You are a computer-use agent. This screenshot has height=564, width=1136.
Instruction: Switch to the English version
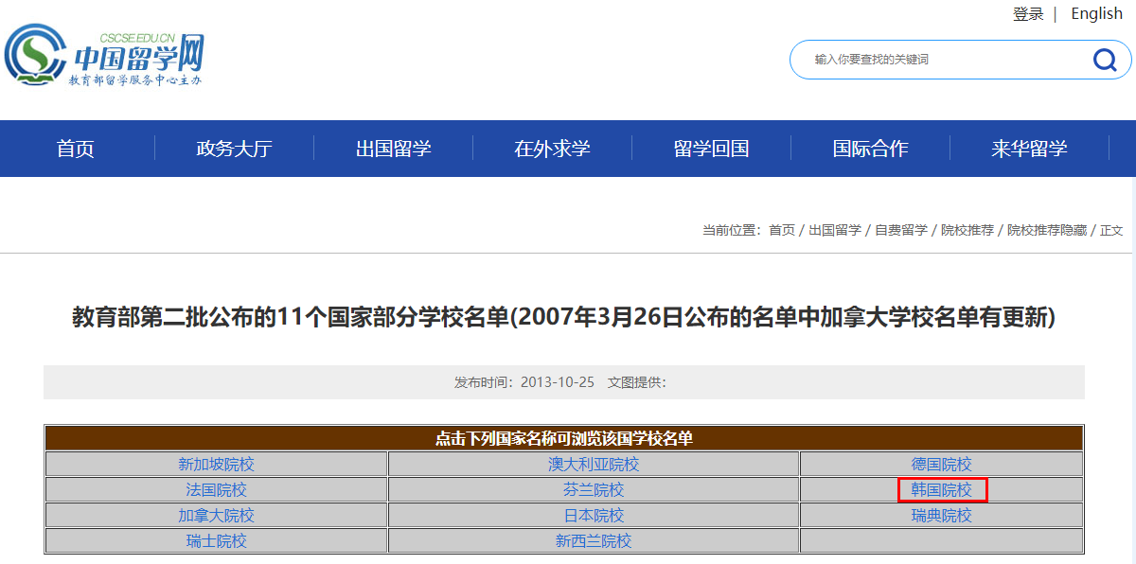pyautogui.click(x=1095, y=13)
